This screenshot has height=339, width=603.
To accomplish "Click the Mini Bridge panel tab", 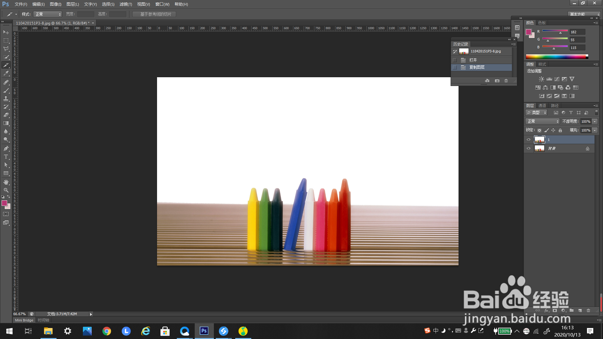I will [x=24, y=320].
